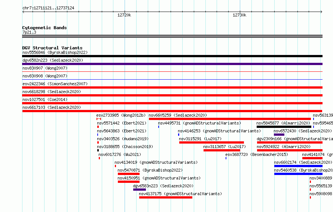The height and width of the screenshot is (212, 333).
Task: Select nsv5845877 (Almarri2020) label
Action: point(283,123)
